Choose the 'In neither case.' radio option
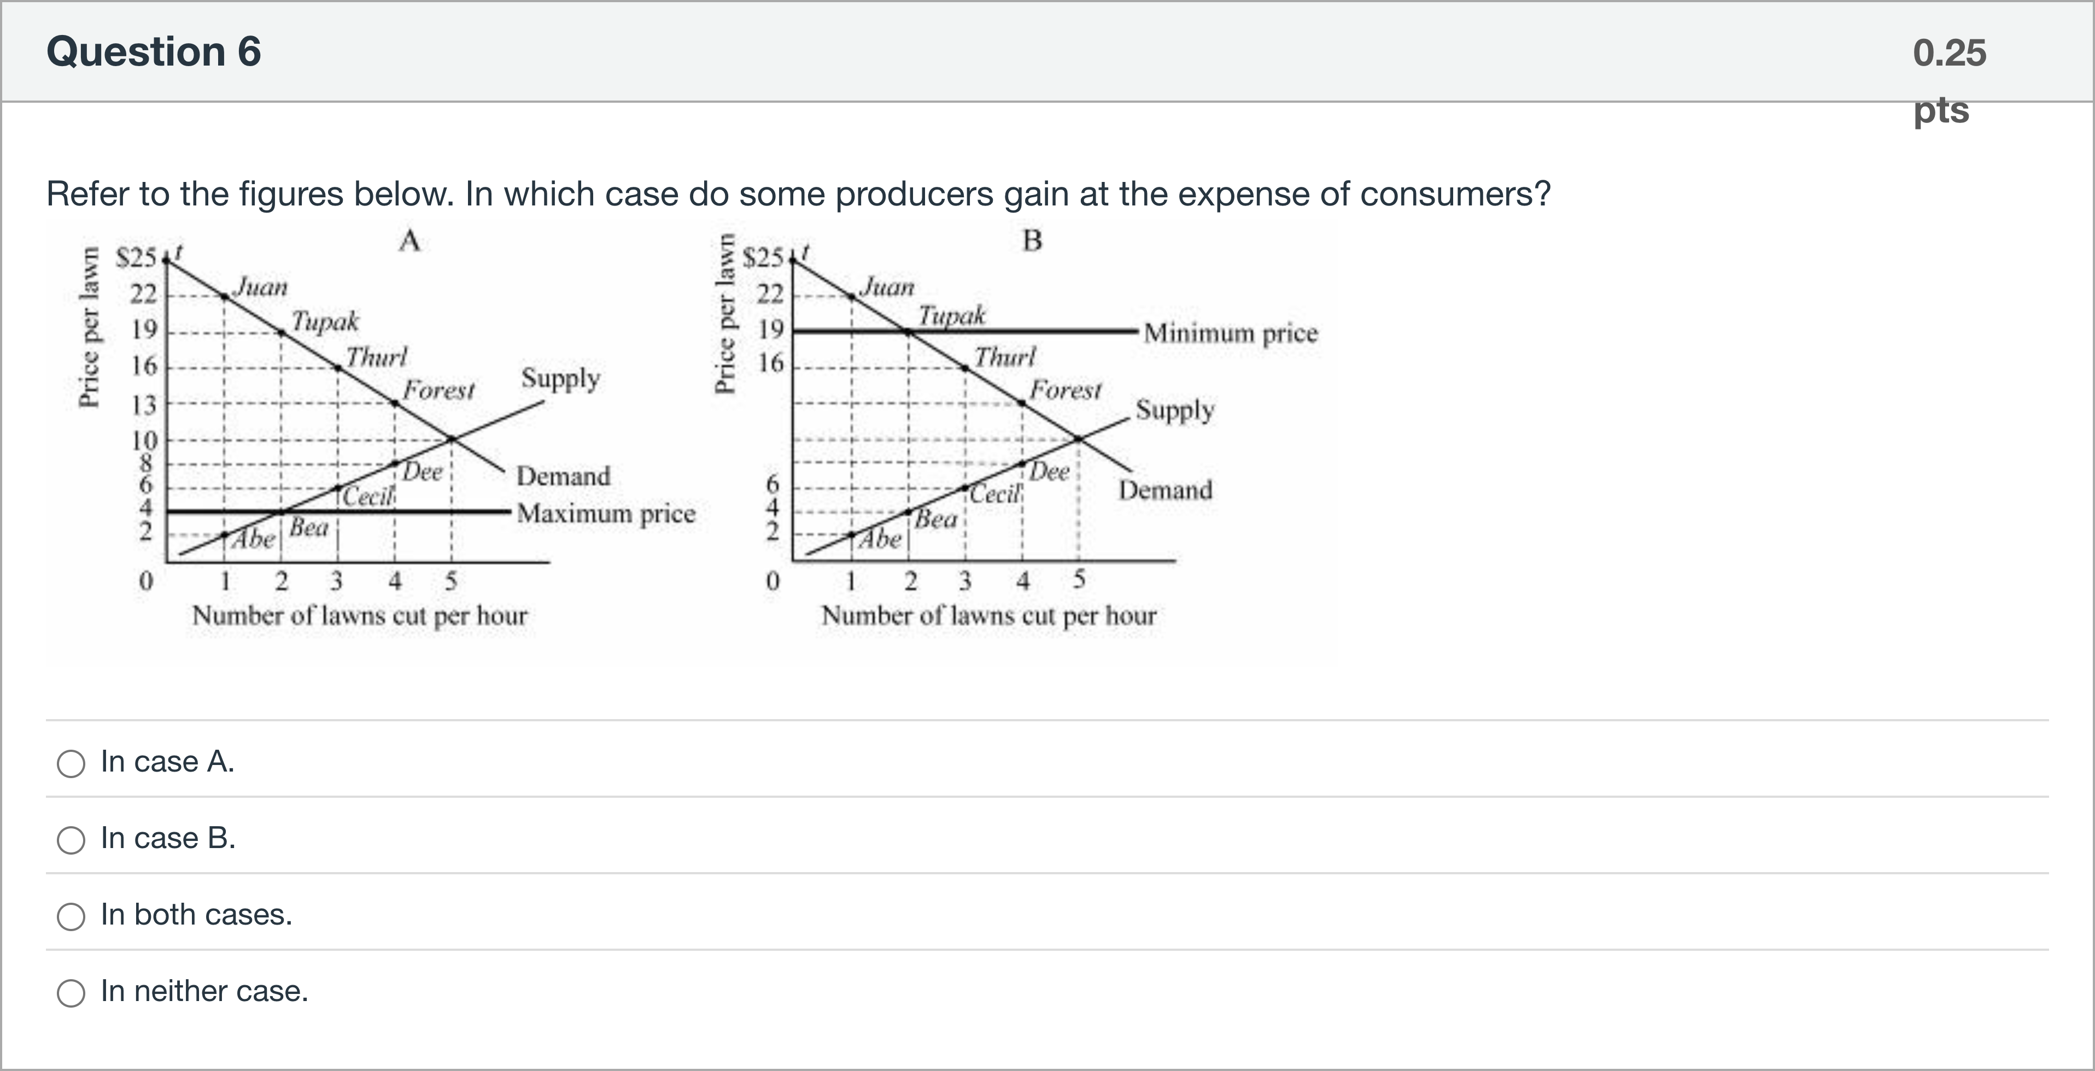This screenshot has height=1071, width=2095. tap(71, 992)
